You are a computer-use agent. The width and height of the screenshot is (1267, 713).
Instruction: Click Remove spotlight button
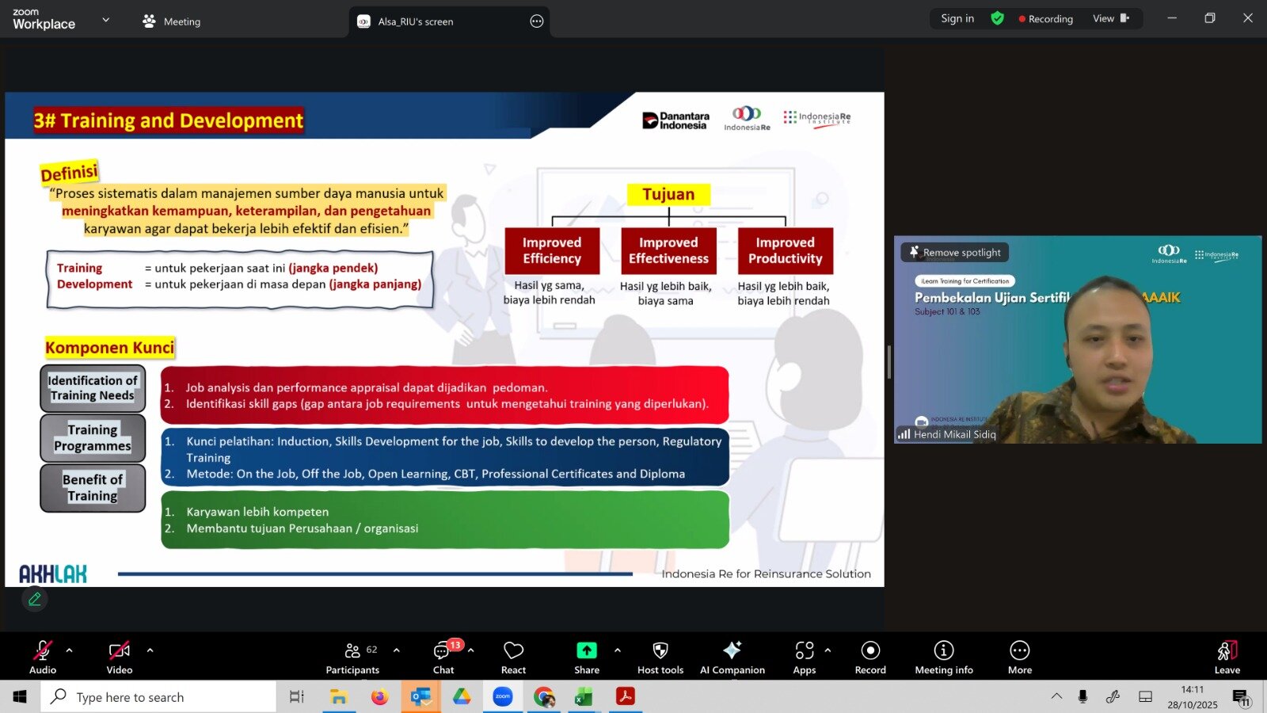tap(955, 253)
